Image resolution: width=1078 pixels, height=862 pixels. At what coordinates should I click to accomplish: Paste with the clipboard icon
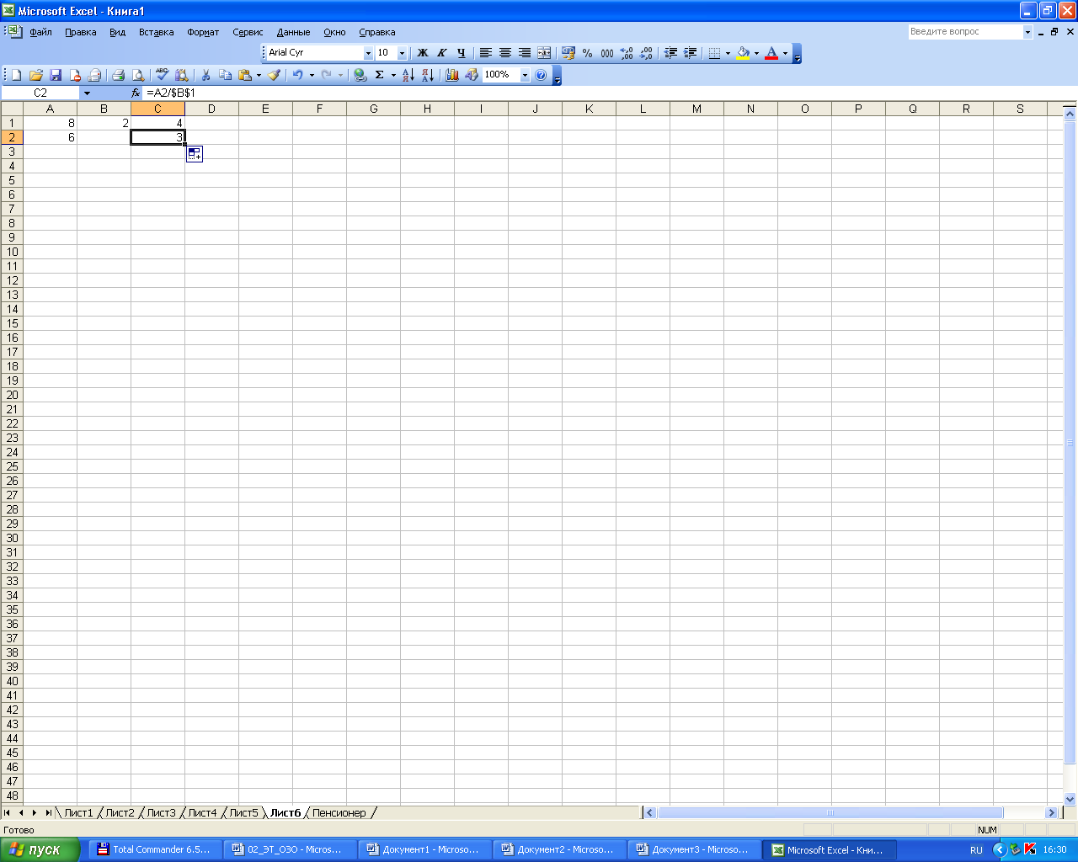point(244,75)
